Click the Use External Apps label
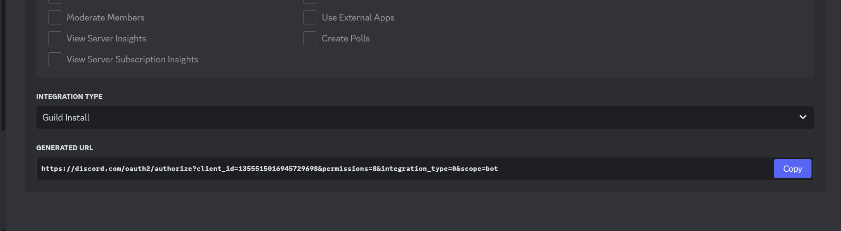 pos(358,17)
